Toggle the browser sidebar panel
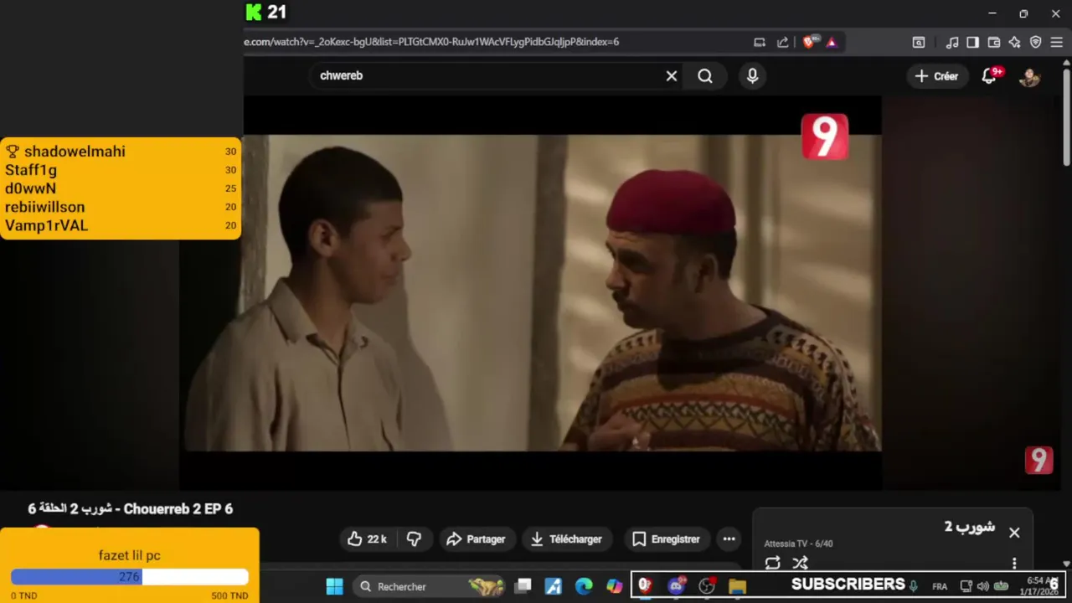This screenshot has height=603, width=1072. 972,42
